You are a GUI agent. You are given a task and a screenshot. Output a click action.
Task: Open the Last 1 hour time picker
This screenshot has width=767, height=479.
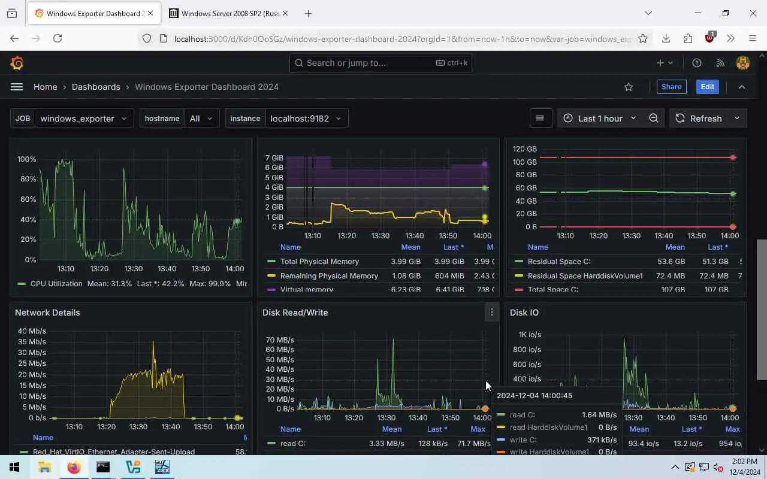pyautogui.click(x=600, y=118)
